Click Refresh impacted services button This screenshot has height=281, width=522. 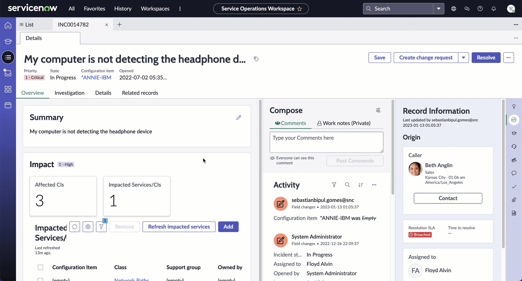[179, 227]
